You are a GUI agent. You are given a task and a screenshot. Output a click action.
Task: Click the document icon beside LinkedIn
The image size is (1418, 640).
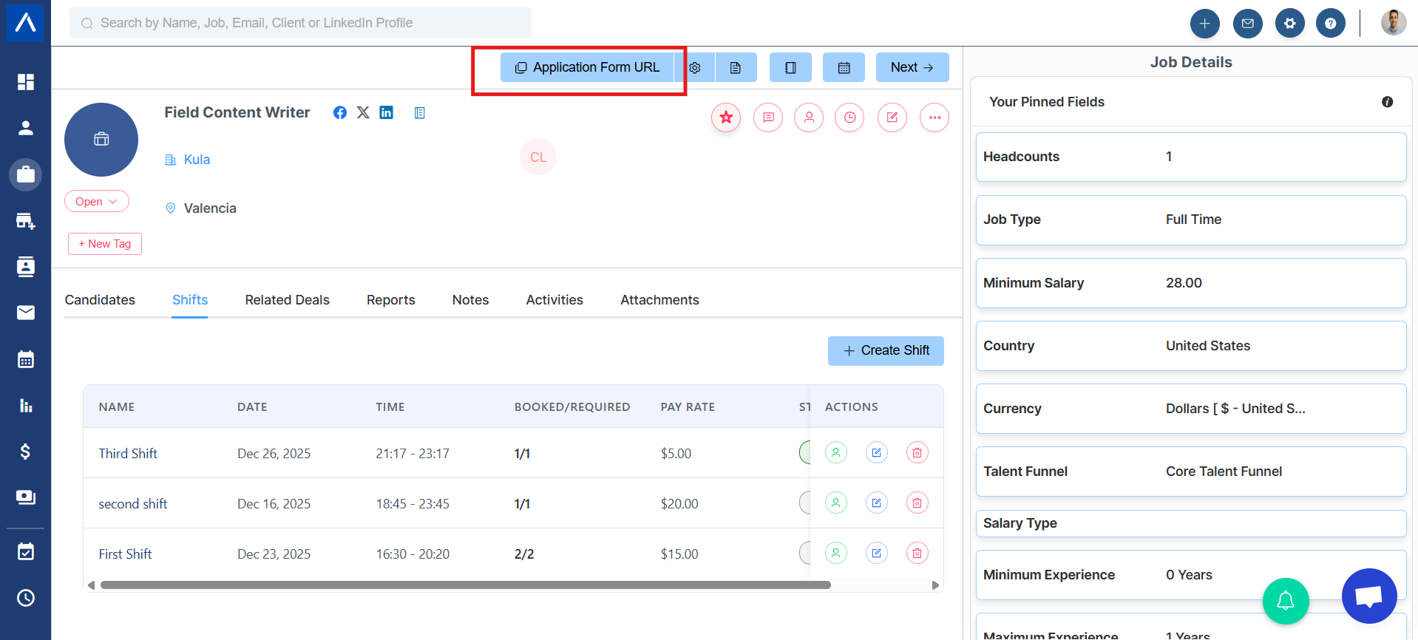point(420,113)
